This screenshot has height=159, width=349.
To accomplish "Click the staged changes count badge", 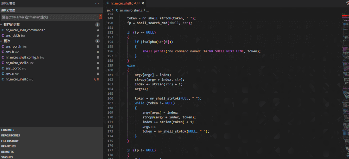I will tap(97, 25).
